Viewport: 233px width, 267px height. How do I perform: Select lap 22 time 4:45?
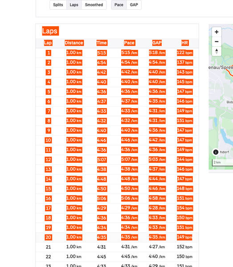pyautogui.click(x=102, y=257)
